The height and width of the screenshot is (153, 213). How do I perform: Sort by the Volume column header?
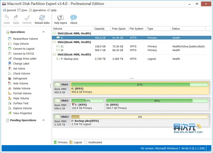(73, 28)
